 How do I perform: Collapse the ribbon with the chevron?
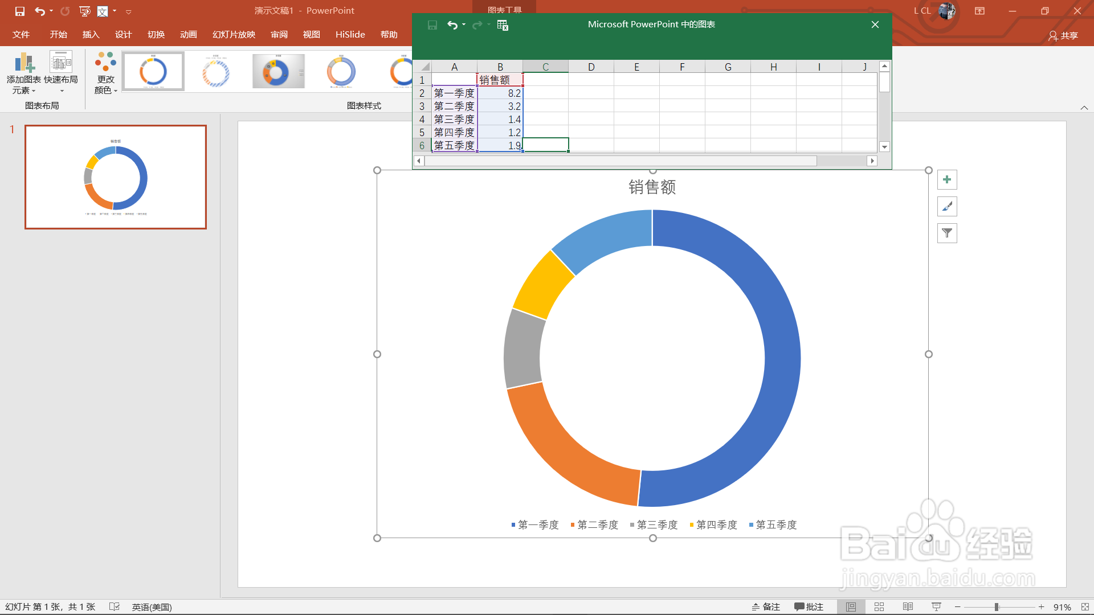click(x=1084, y=108)
